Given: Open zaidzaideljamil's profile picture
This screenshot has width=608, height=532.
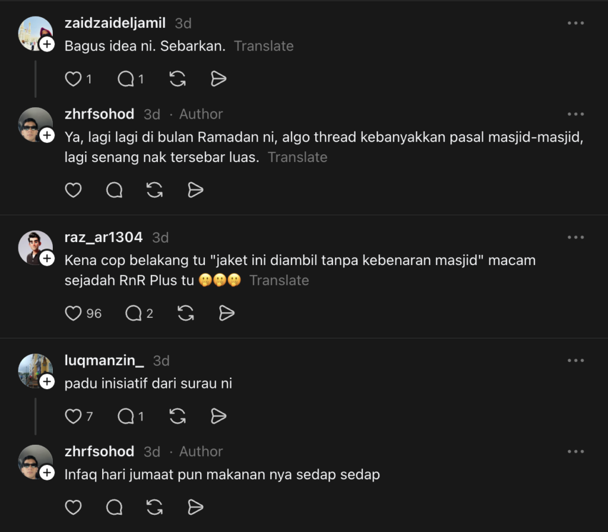Looking at the screenshot, I should (x=36, y=33).
